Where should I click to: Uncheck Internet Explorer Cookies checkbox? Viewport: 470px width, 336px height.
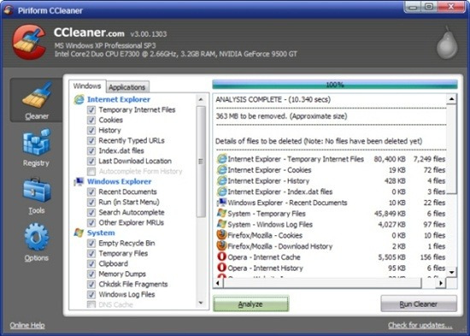coord(91,120)
